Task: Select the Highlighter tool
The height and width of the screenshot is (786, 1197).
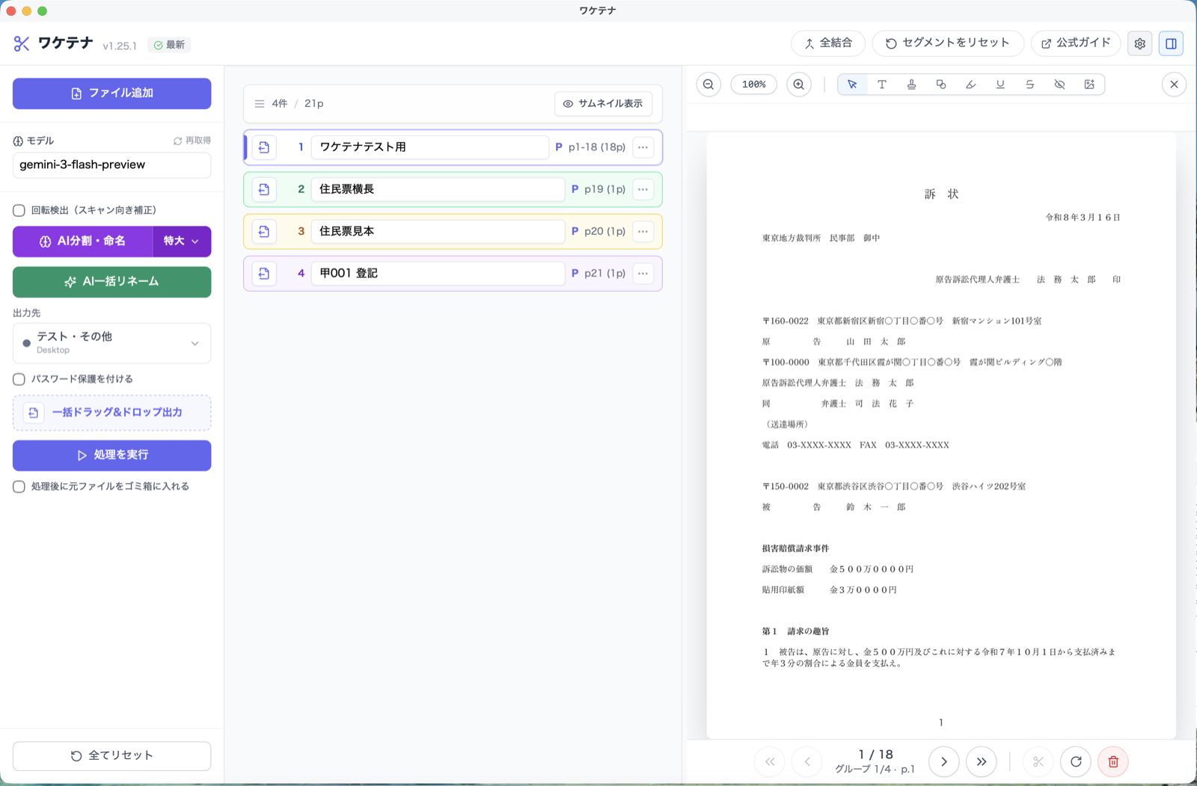Action: pyautogui.click(x=971, y=85)
